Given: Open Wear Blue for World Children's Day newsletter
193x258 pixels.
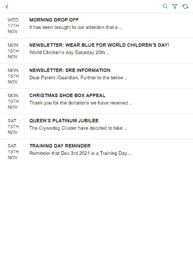Looking at the screenshot, I should pos(99,45).
